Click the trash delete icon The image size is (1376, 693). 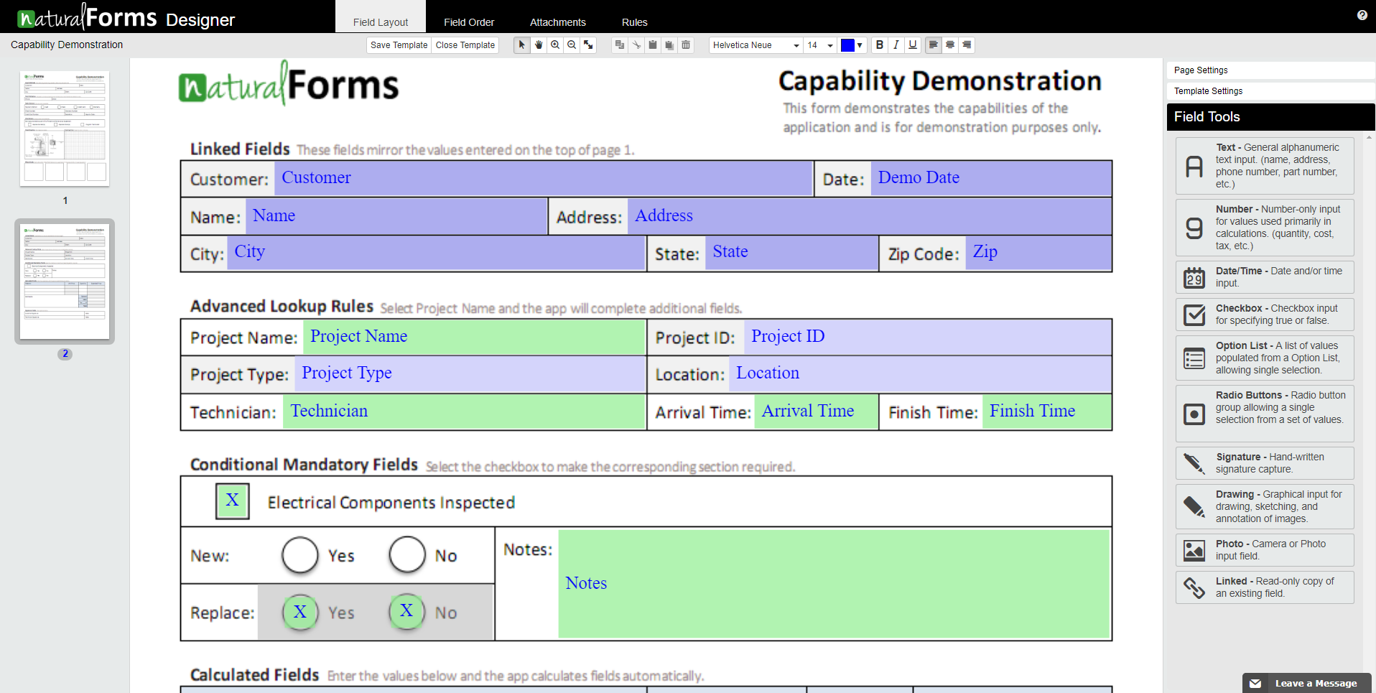click(686, 45)
